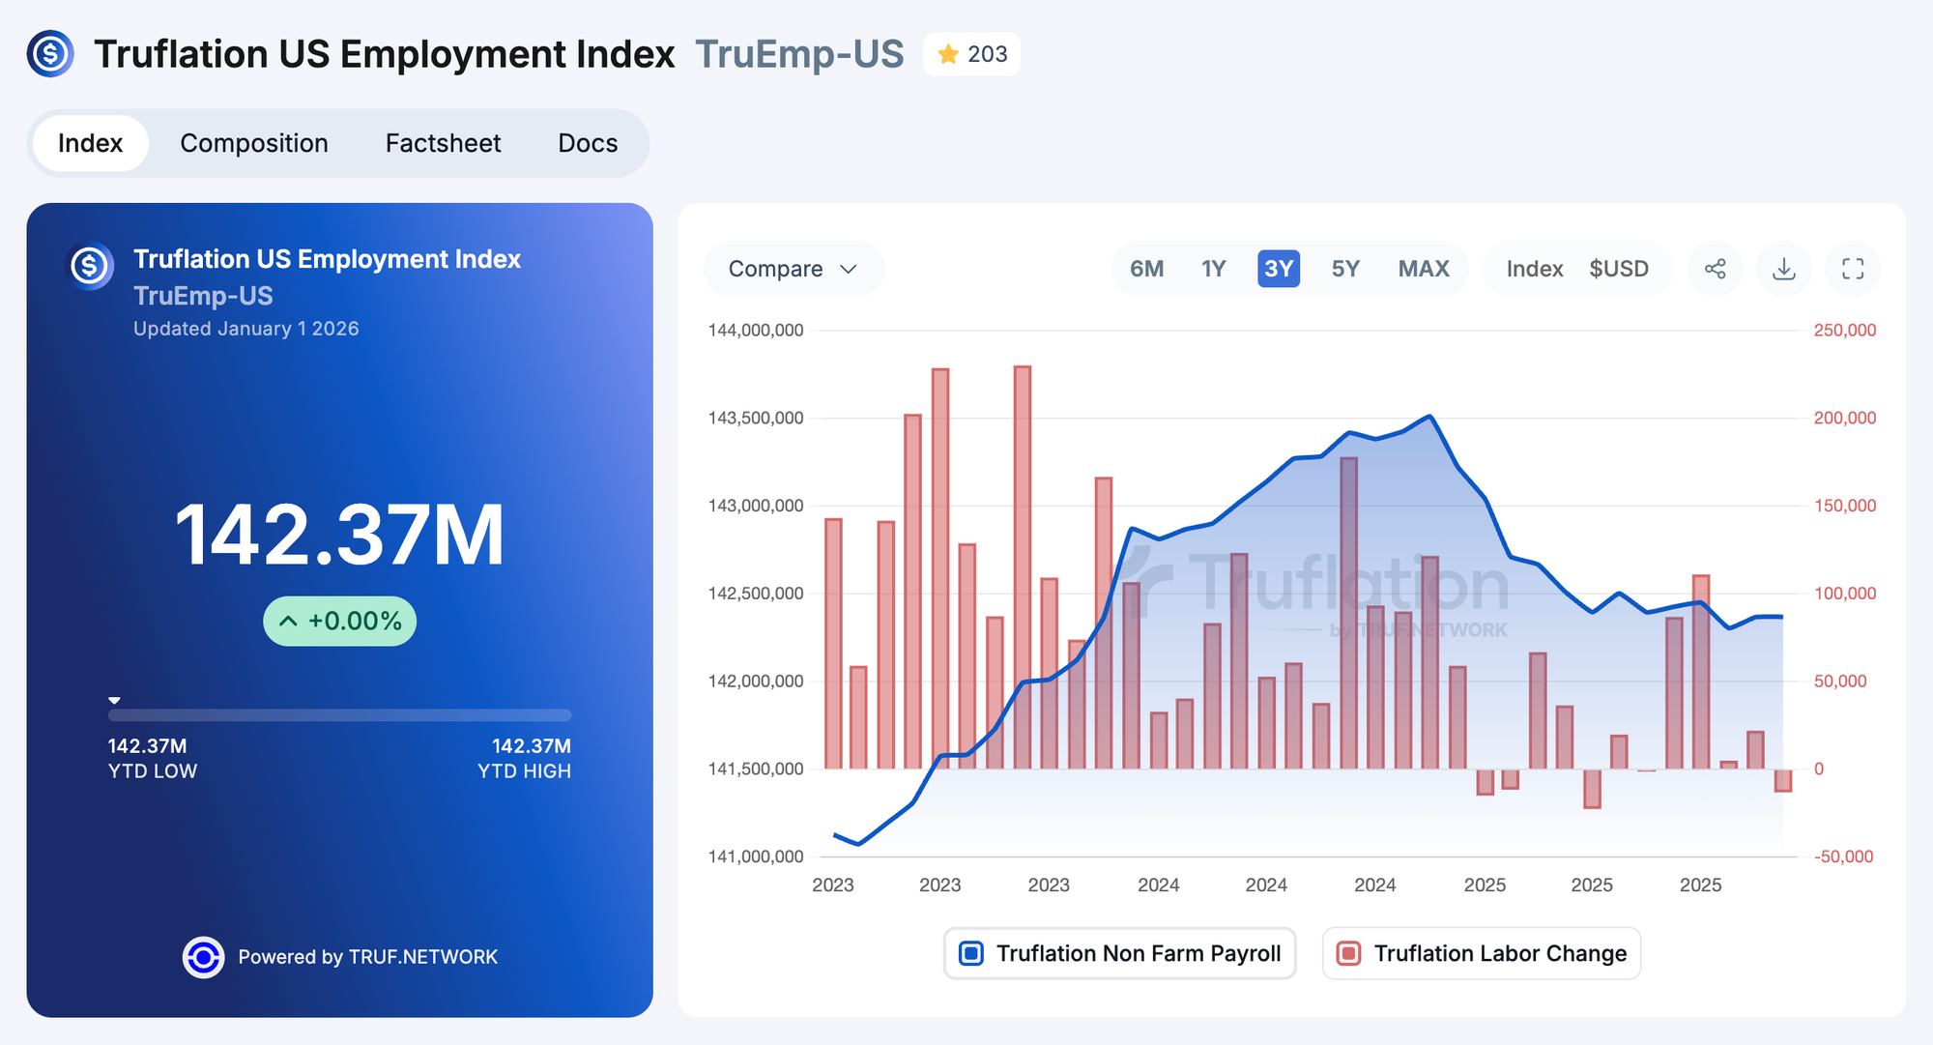This screenshot has height=1045, width=1933.
Task: Click the Truflation logo beside page title
Action: 50,54
